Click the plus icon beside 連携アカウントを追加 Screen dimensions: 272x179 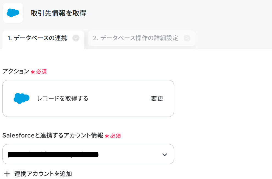point(7,174)
